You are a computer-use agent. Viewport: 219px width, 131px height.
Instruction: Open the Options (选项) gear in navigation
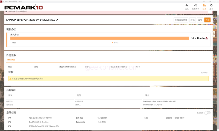[x=211, y=7]
